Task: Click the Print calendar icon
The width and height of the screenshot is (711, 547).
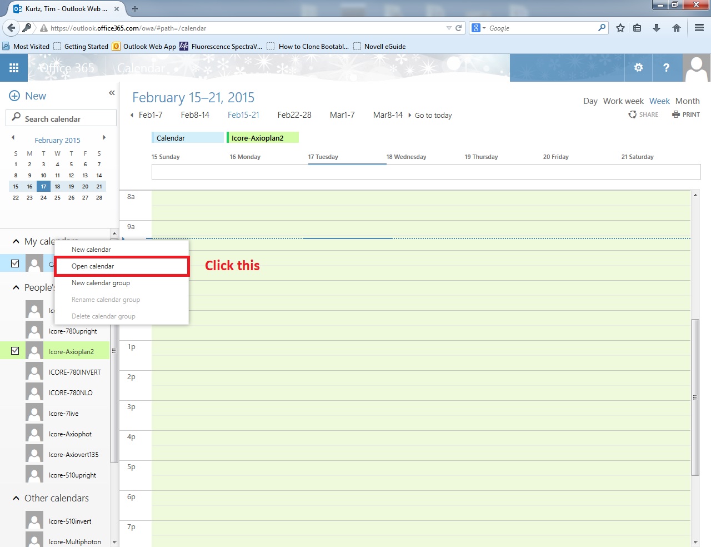Action: click(x=676, y=115)
